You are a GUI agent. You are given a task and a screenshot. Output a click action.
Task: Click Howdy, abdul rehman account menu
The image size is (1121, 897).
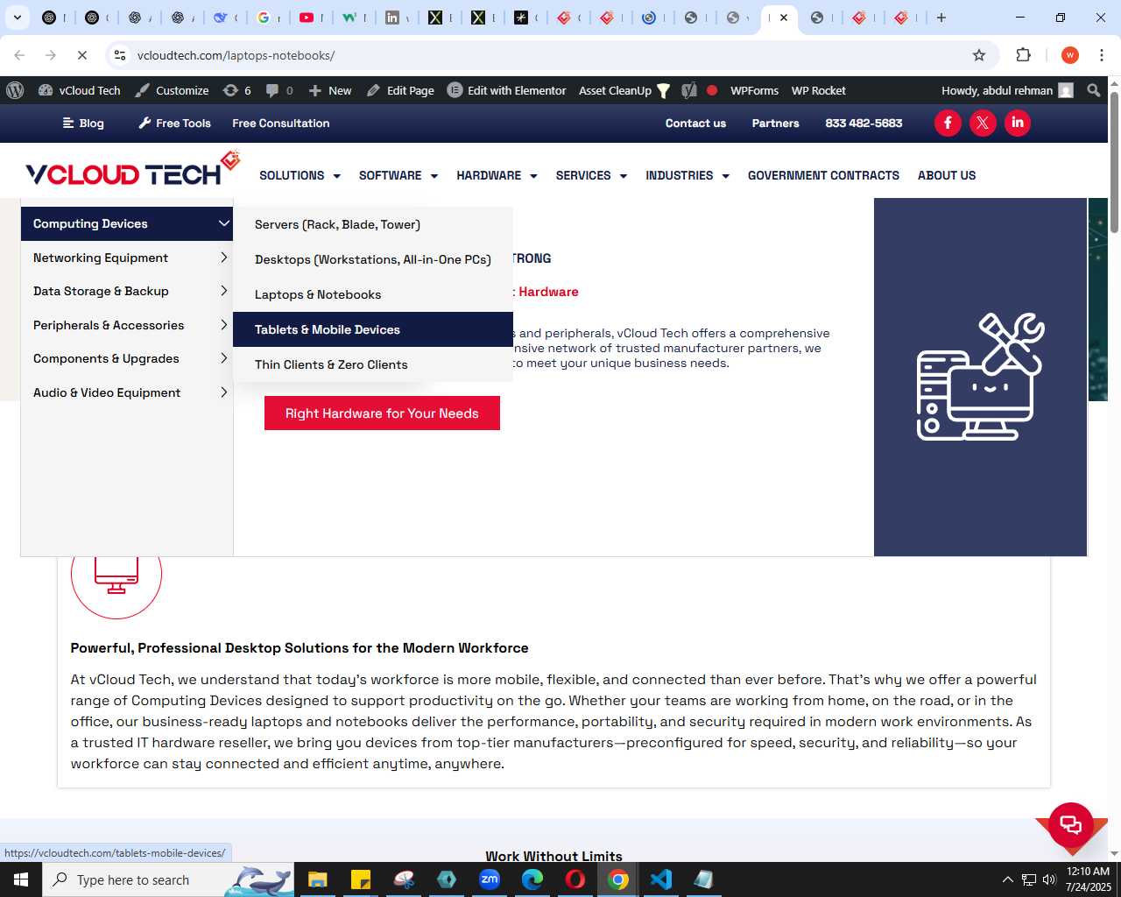tap(1007, 90)
